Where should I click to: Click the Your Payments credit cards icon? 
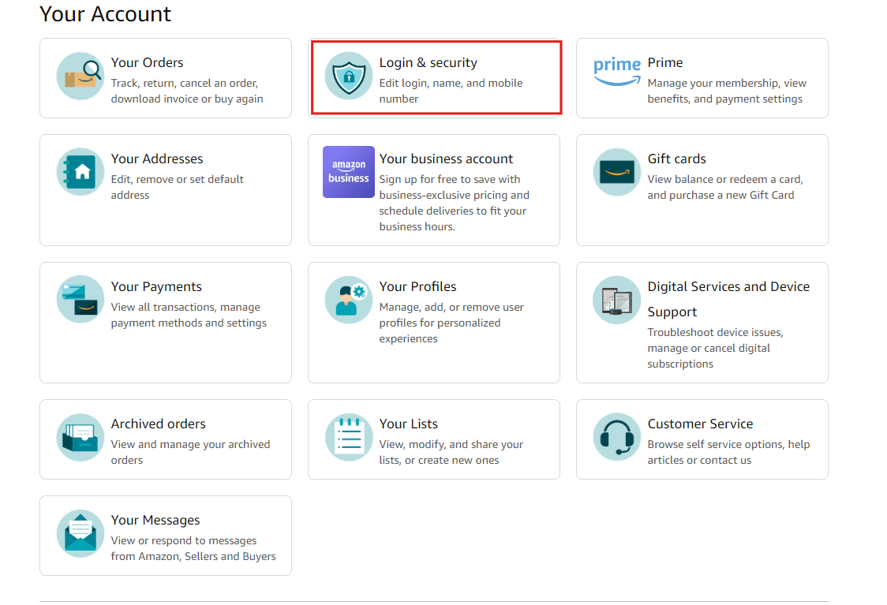pyautogui.click(x=80, y=300)
